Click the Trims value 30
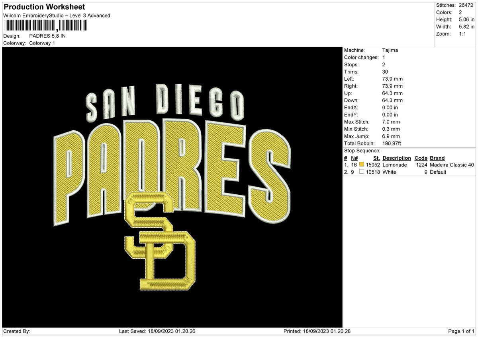The width and height of the screenshot is (478, 337). click(385, 72)
